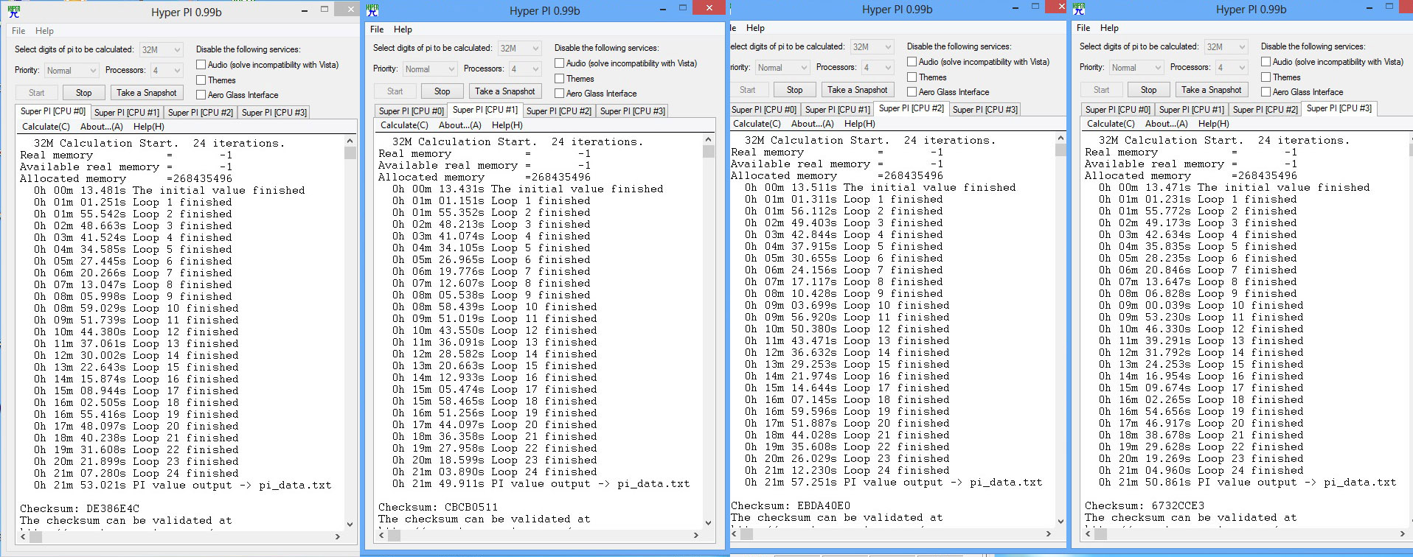Click scroll-up arrow in second window's output

[708, 140]
